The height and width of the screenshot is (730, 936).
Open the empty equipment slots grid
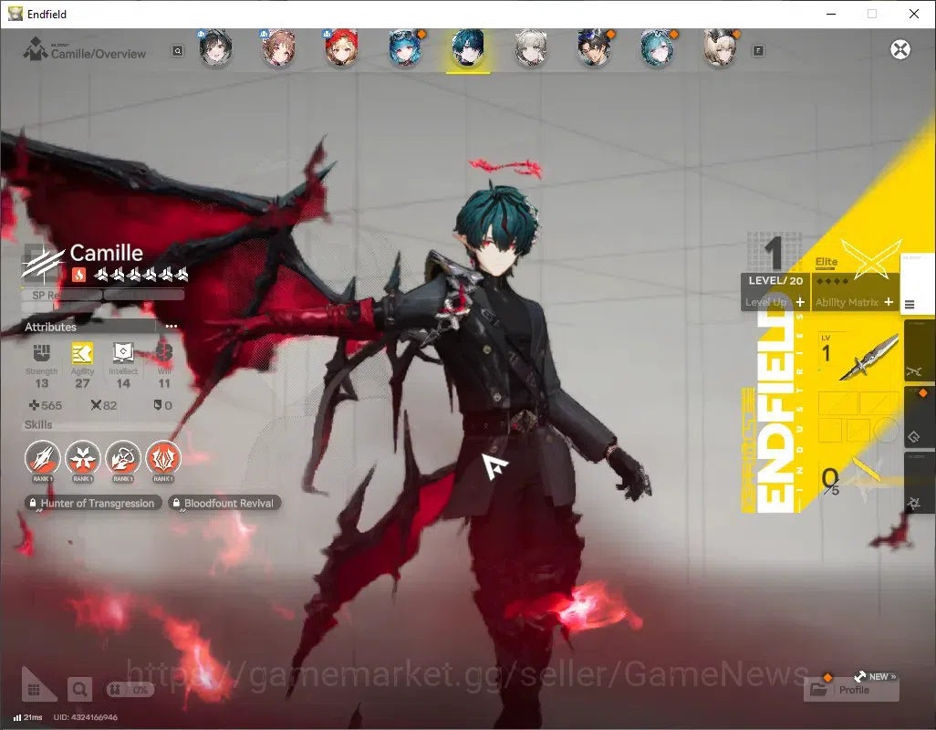coord(858,417)
